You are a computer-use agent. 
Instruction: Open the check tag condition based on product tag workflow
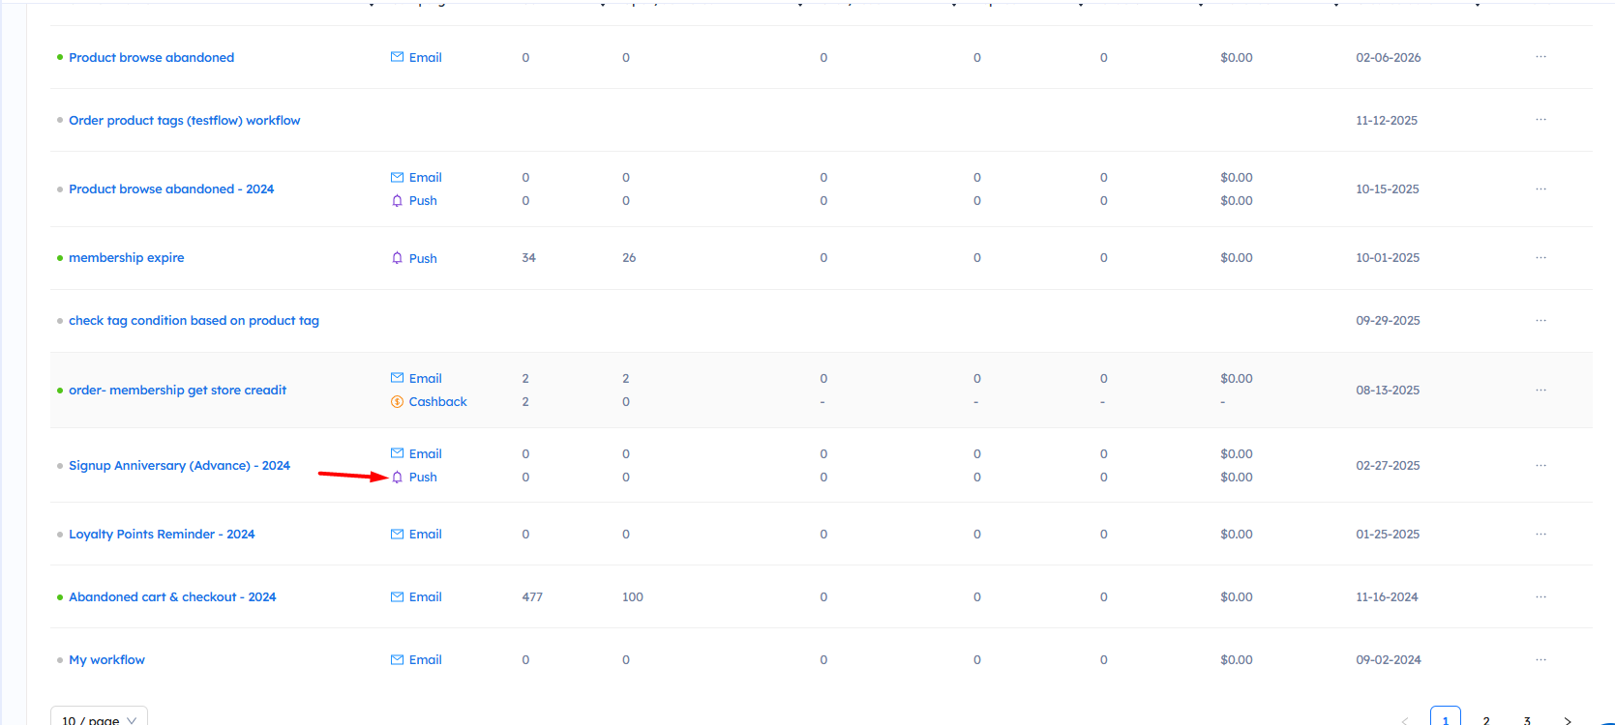click(x=194, y=321)
